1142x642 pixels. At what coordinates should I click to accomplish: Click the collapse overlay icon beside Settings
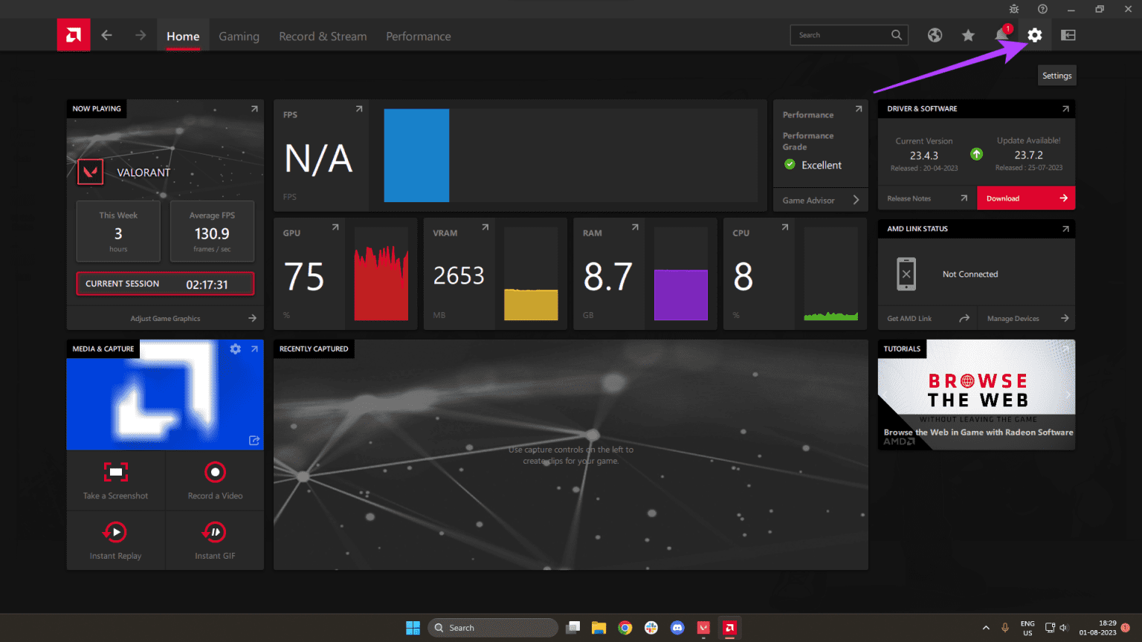click(1068, 35)
